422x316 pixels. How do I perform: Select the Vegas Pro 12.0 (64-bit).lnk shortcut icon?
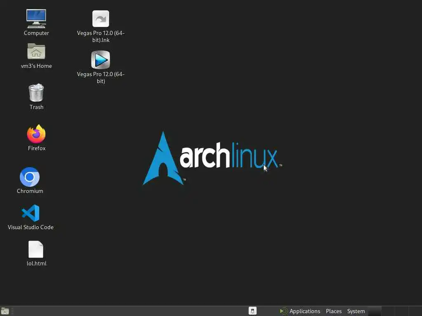point(101,19)
